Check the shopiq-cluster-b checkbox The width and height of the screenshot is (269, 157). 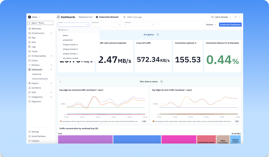click(60, 49)
